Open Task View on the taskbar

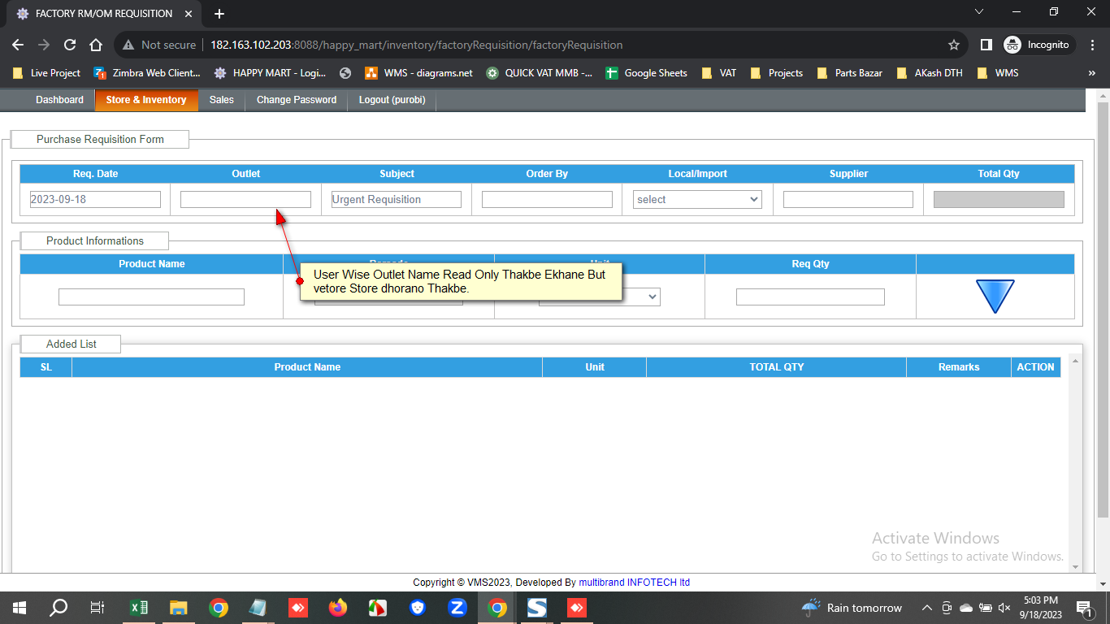(x=98, y=608)
